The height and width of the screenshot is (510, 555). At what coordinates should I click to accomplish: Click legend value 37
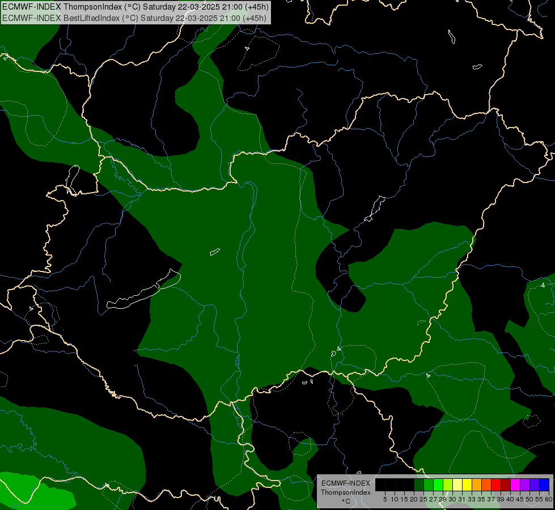[x=491, y=499]
